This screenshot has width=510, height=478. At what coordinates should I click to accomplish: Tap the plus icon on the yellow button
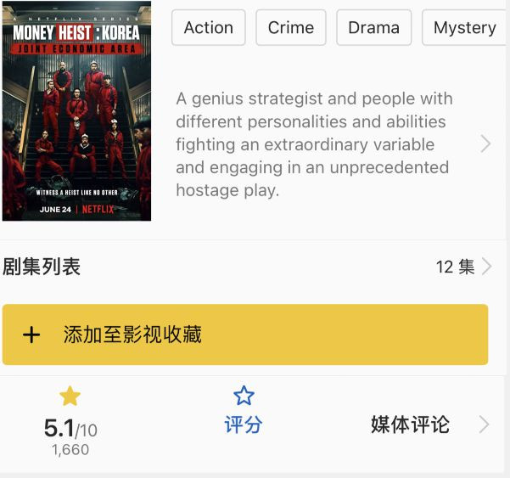(x=31, y=335)
